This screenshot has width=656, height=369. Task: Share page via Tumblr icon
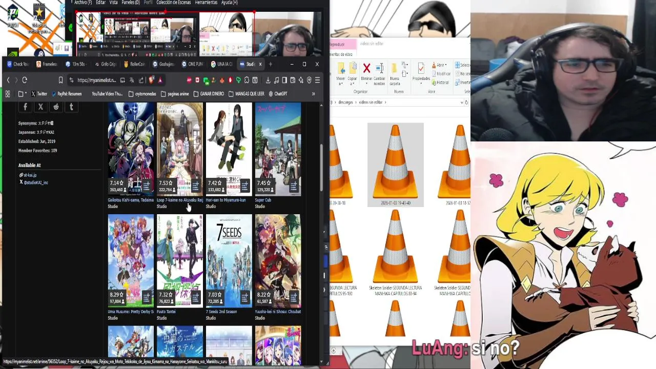coord(71,107)
